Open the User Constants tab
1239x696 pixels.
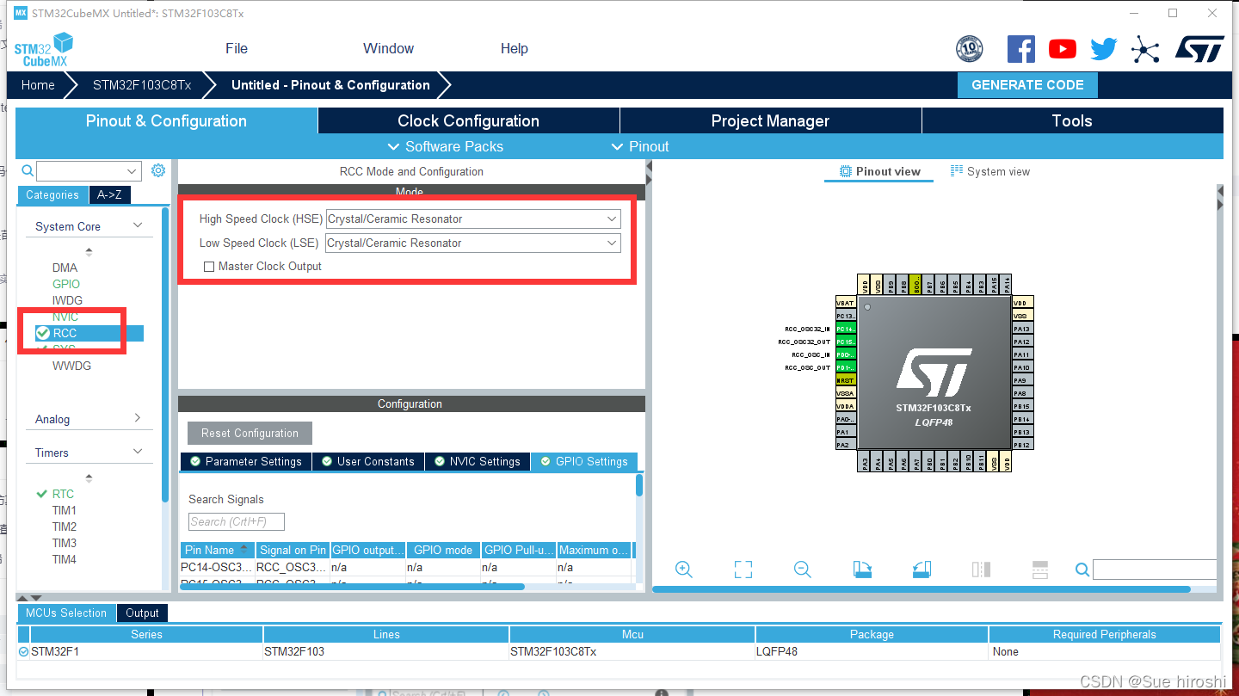[x=368, y=462]
